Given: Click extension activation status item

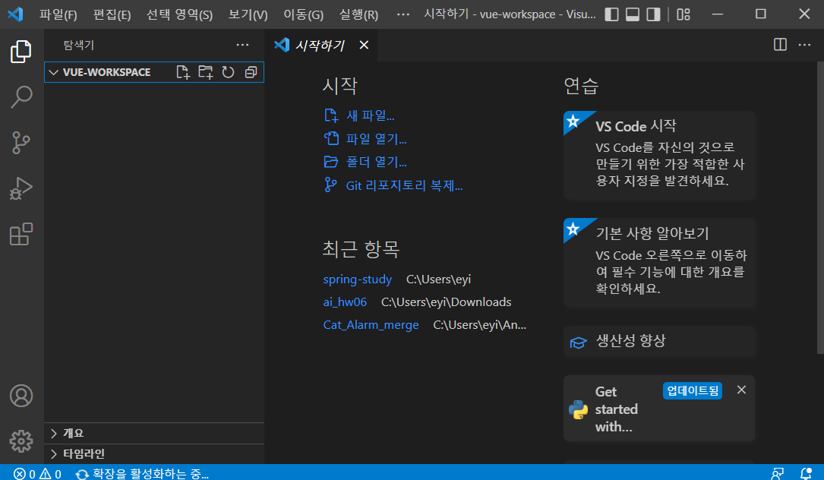Looking at the screenshot, I should pos(142,474).
